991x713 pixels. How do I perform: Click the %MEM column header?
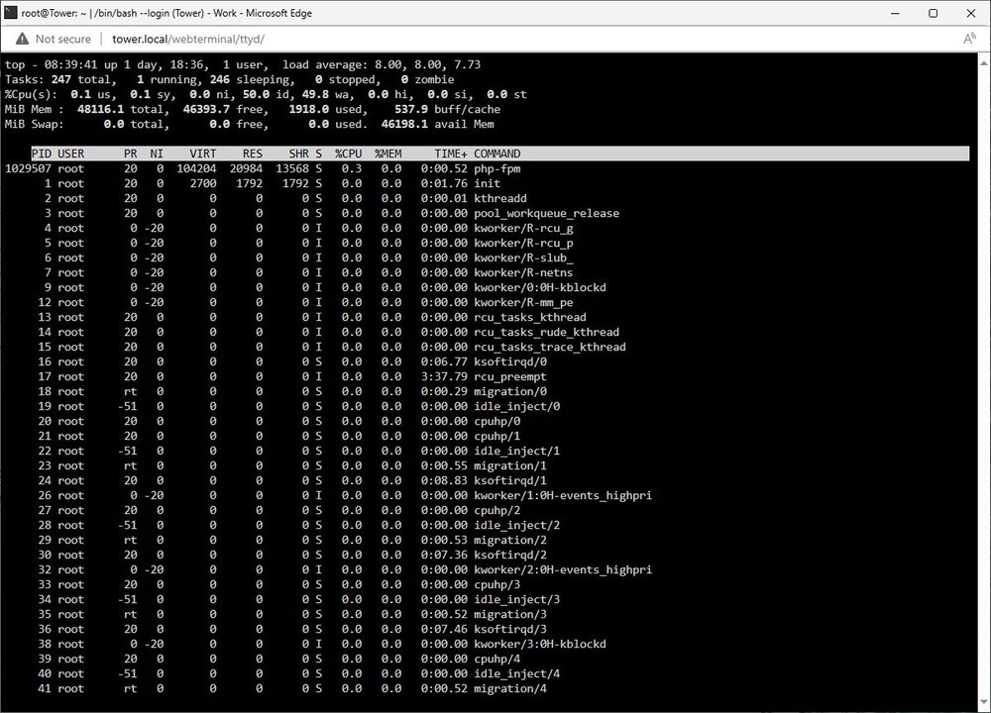pyautogui.click(x=388, y=153)
